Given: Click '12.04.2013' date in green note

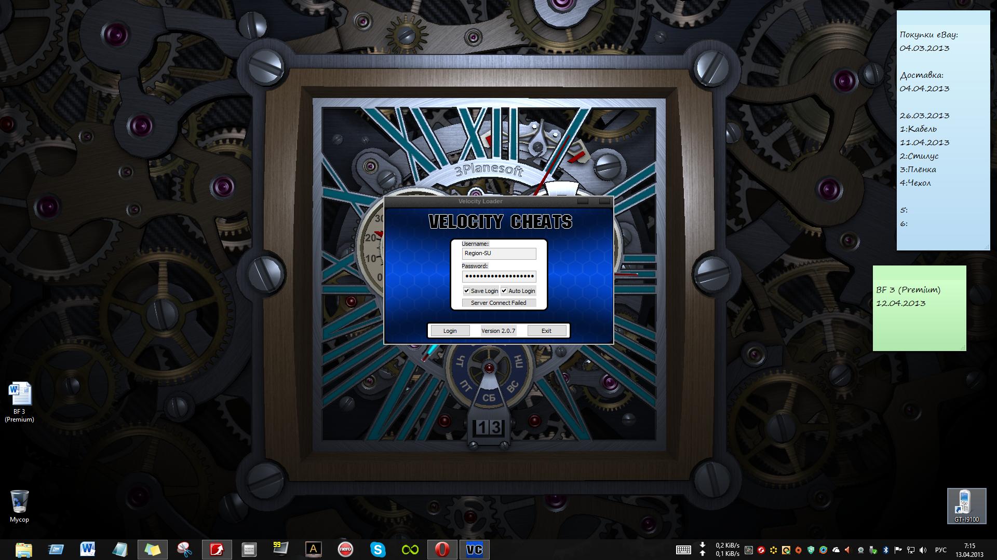Looking at the screenshot, I should pyautogui.click(x=900, y=303).
